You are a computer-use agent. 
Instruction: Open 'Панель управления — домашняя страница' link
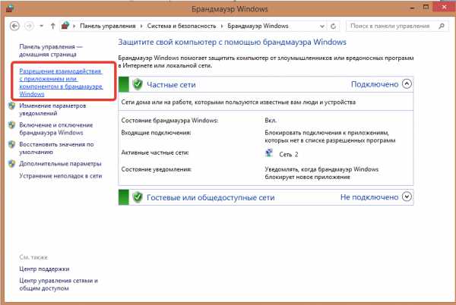(x=51, y=51)
